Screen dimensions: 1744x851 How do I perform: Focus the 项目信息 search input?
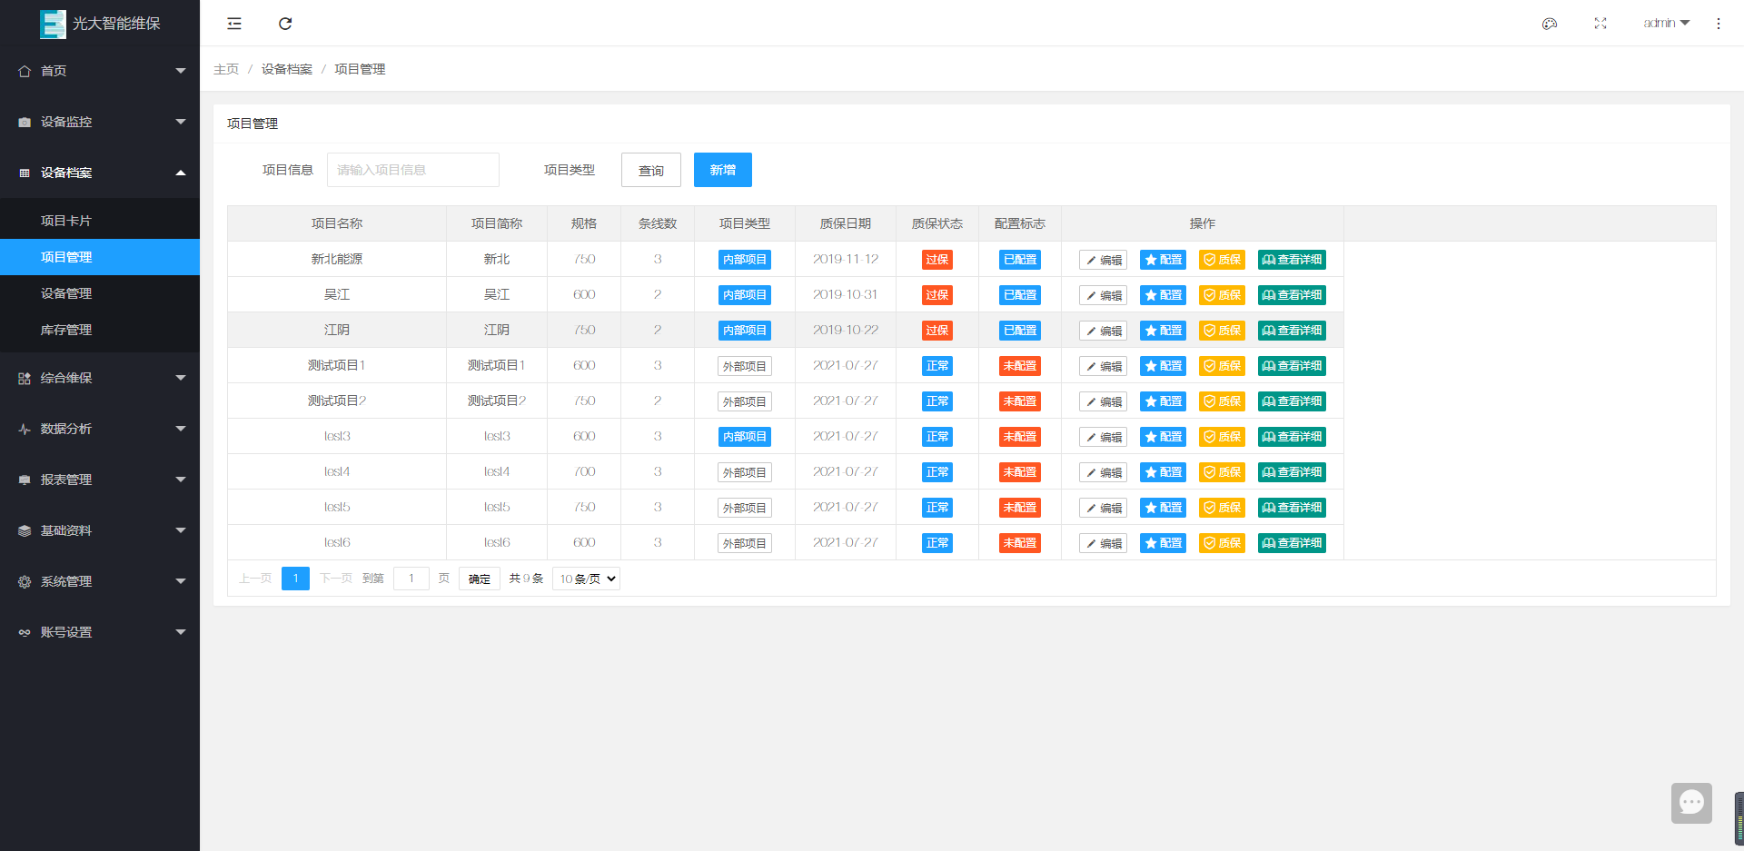pos(413,170)
